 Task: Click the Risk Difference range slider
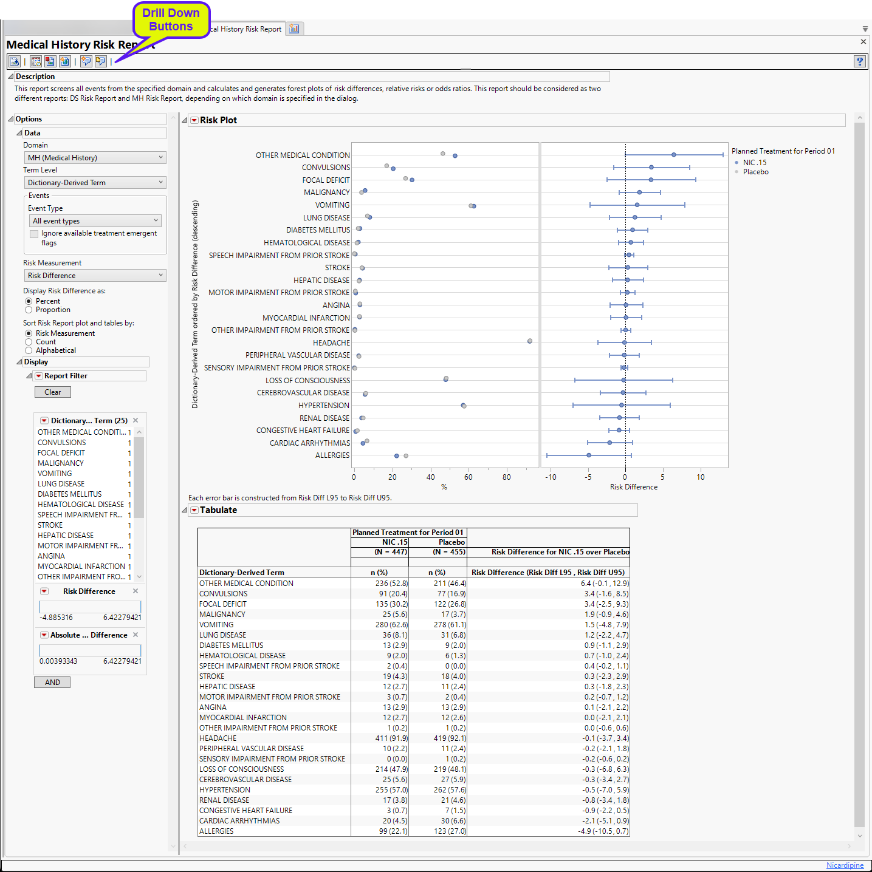90,607
